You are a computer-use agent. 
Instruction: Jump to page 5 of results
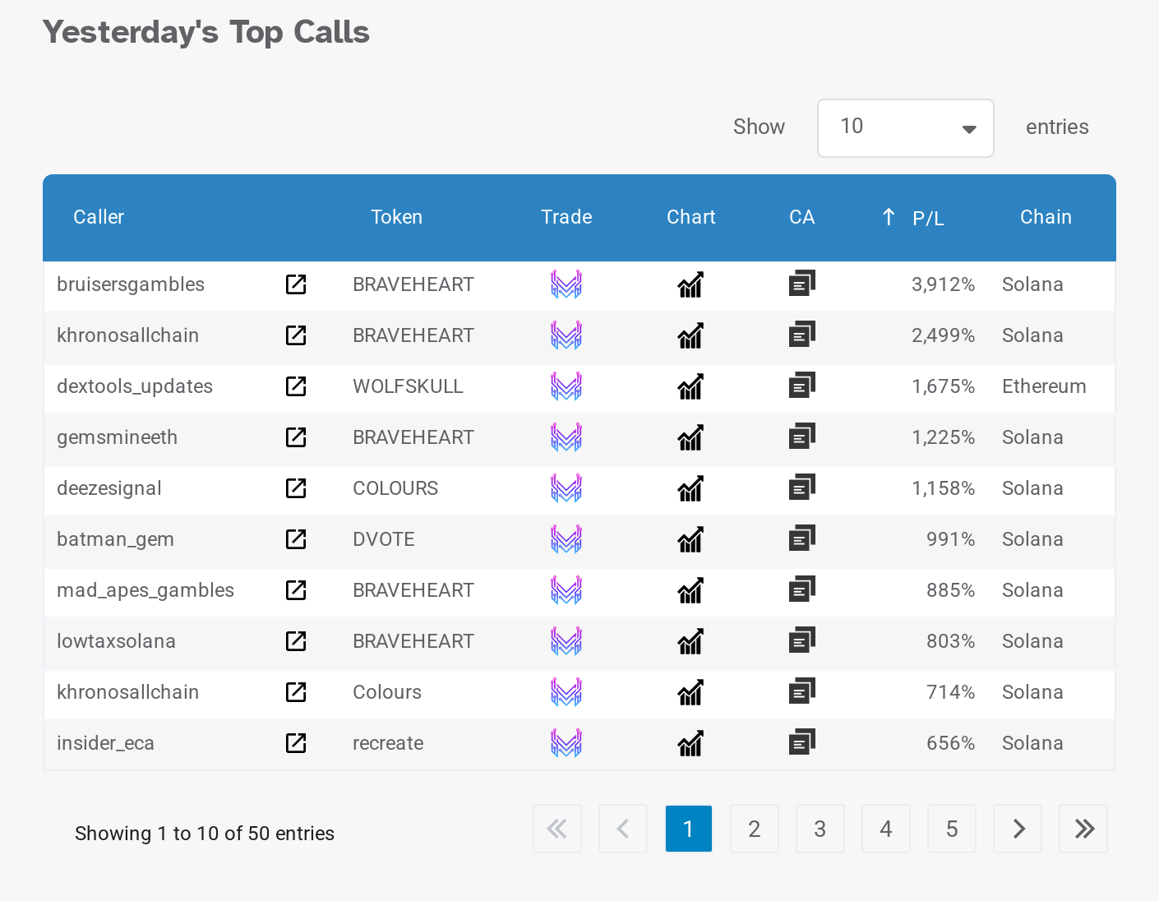tap(951, 829)
